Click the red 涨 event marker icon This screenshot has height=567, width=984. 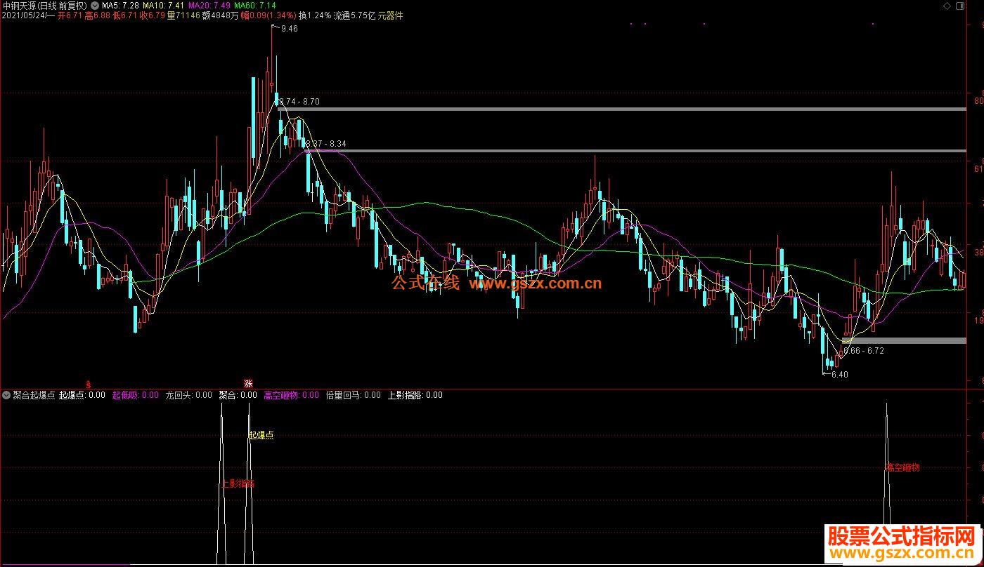[248, 383]
